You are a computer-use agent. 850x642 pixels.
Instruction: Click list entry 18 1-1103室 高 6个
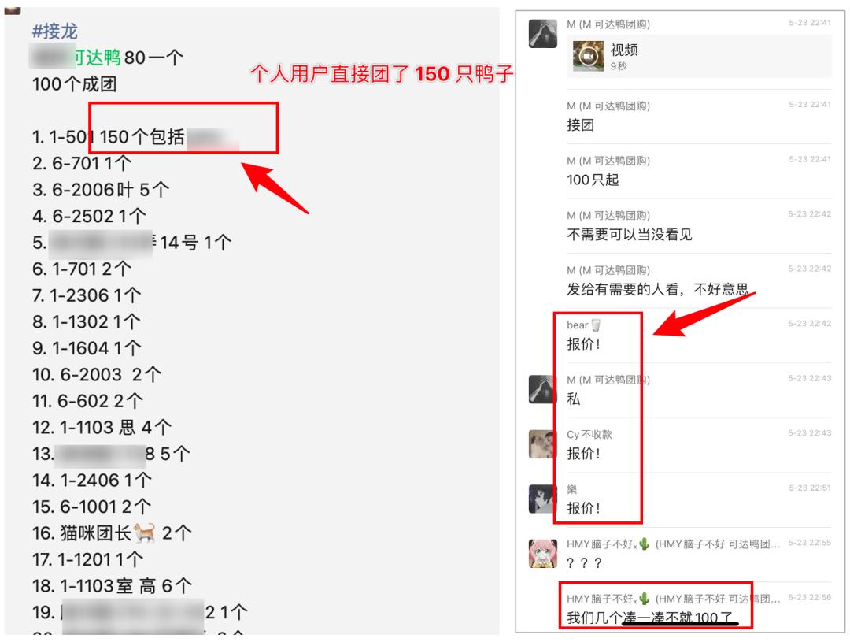[x=113, y=586]
